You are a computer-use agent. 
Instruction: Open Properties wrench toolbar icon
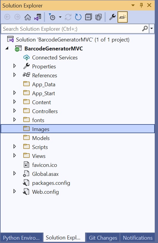(112, 17)
